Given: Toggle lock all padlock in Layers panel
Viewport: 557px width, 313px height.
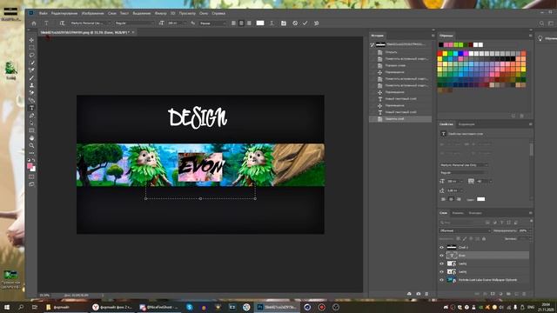Looking at the screenshot, I should click(484, 239).
